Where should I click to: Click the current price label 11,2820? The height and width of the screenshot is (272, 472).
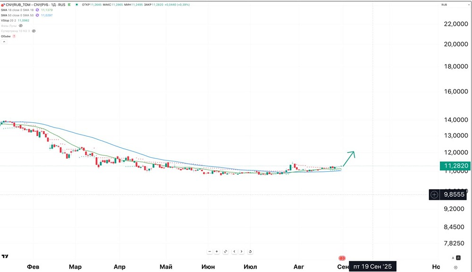click(455, 166)
